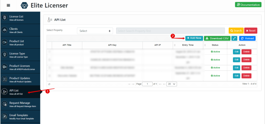Toggle the hamburger sidebar menu
This screenshot has height=124, width=265.
(8, 5)
